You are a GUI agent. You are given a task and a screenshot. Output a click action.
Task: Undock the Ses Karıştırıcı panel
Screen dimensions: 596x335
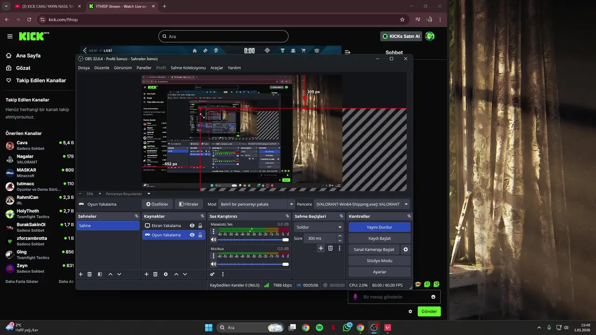tap(287, 216)
